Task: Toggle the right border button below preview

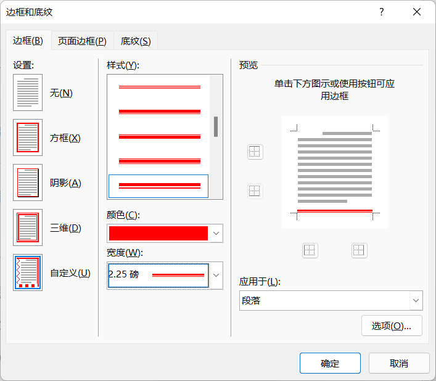Action: (360, 250)
